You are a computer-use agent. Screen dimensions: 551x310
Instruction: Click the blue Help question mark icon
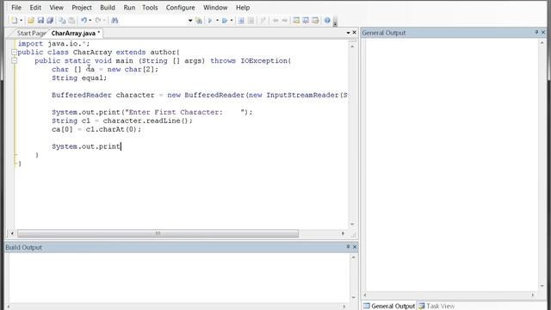click(x=327, y=21)
